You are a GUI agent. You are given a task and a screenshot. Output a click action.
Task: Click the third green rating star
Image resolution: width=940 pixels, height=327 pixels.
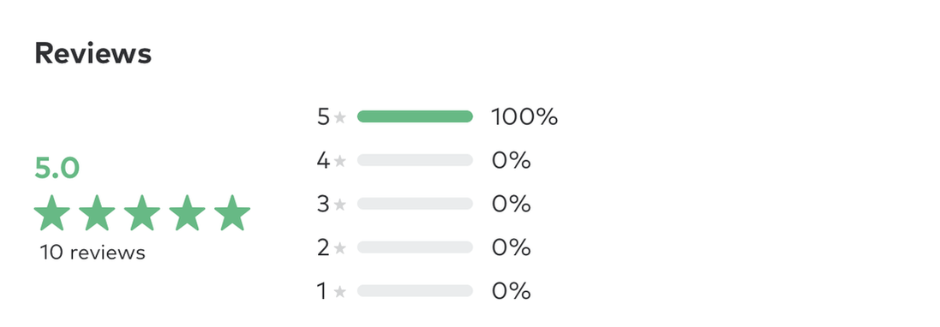142,212
